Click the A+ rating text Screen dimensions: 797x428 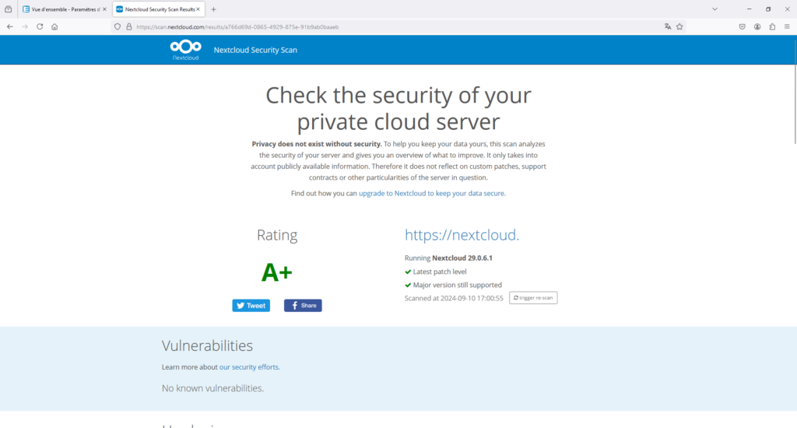click(276, 272)
